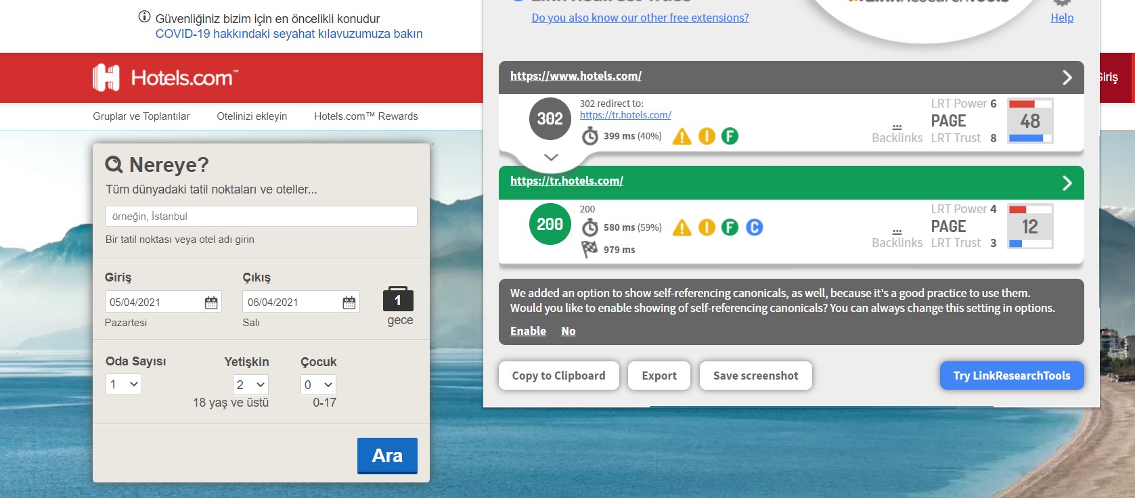Click the green F icon in the 200 row
Image resolution: width=1135 pixels, height=498 pixels.
pyautogui.click(x=730, y=227)
